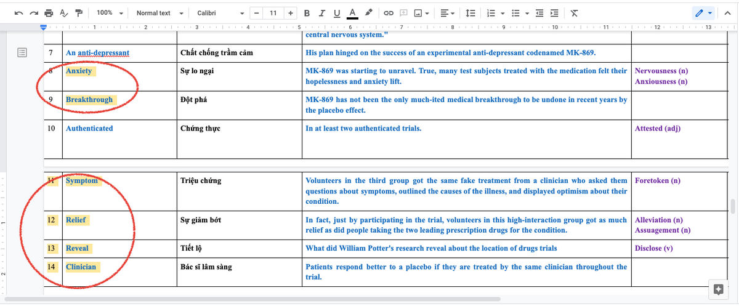739x306 pixels.
Task: Print the document
Action: point(50,13)
